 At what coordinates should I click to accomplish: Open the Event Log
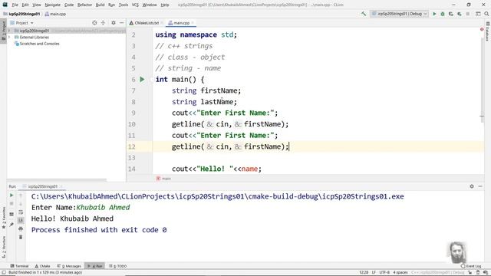(471, 266)
